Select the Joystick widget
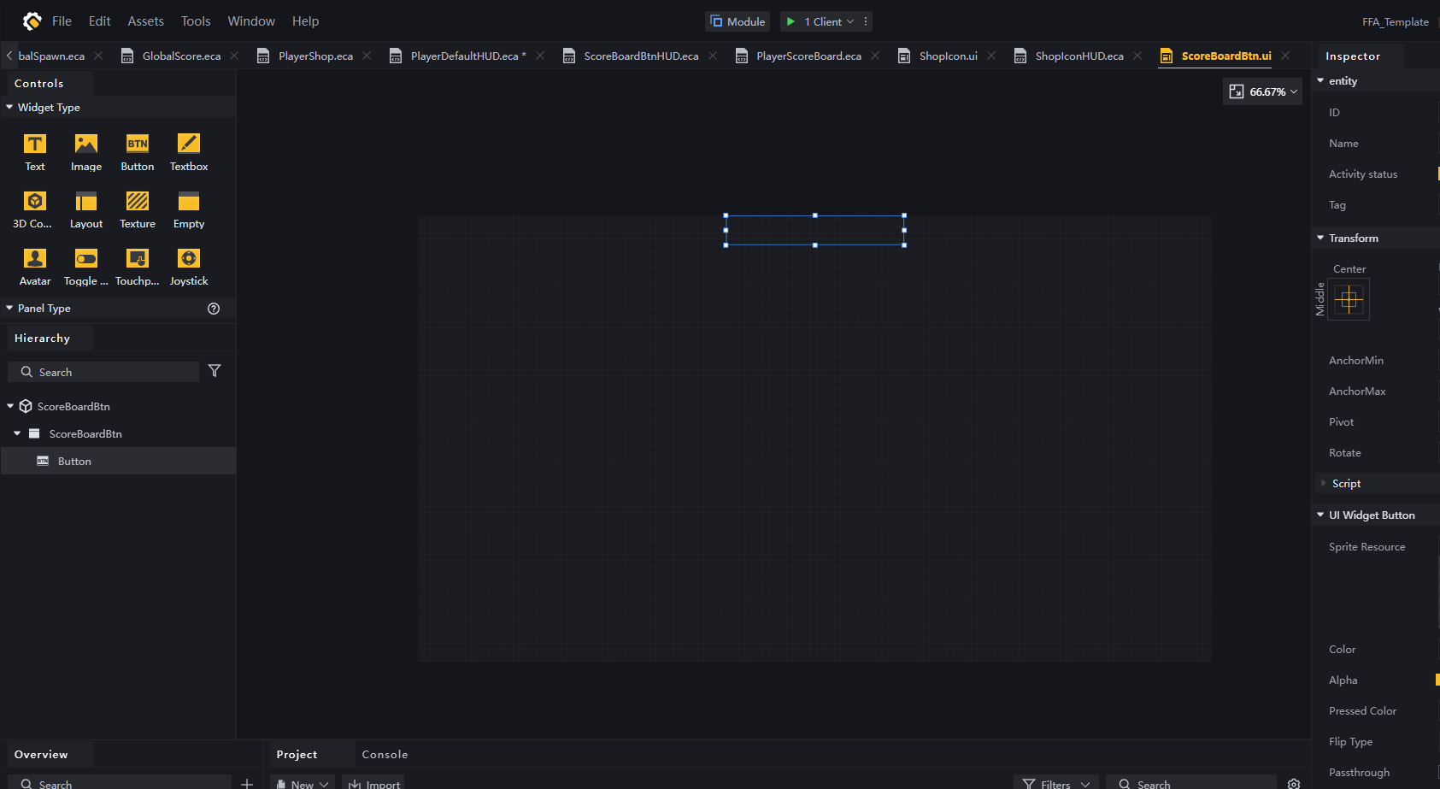This screenshot has width=1440, height=789. tap(189, 267)
